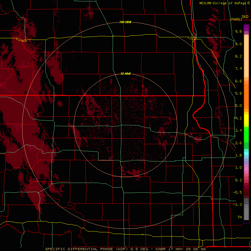Click the DKD label above the color bar
The height and width of the screenshot is (251, 251).
tap(245, 17)
